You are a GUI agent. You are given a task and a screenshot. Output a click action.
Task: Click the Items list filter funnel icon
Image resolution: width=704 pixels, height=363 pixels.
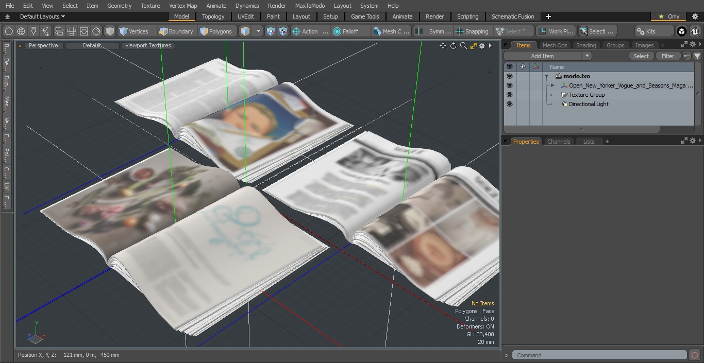pyautogui.click(x=697, y=56)
